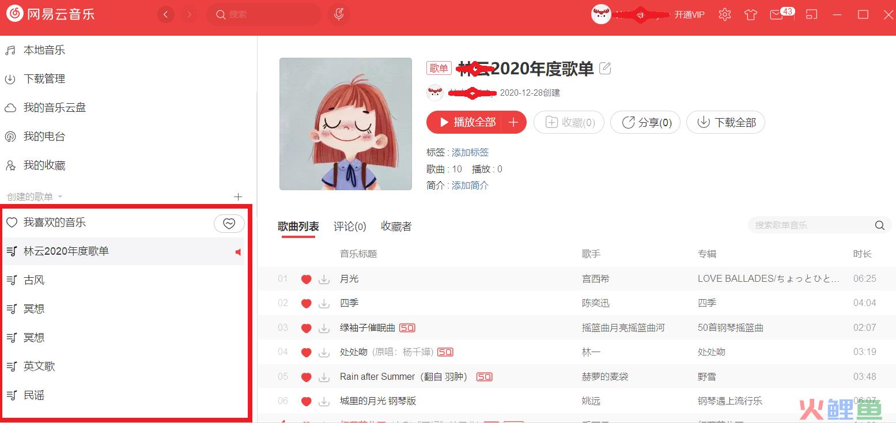This screenshot has width=896, height=423.
Task: Open the messages envelope icon
Action: [x=777, y=14]
